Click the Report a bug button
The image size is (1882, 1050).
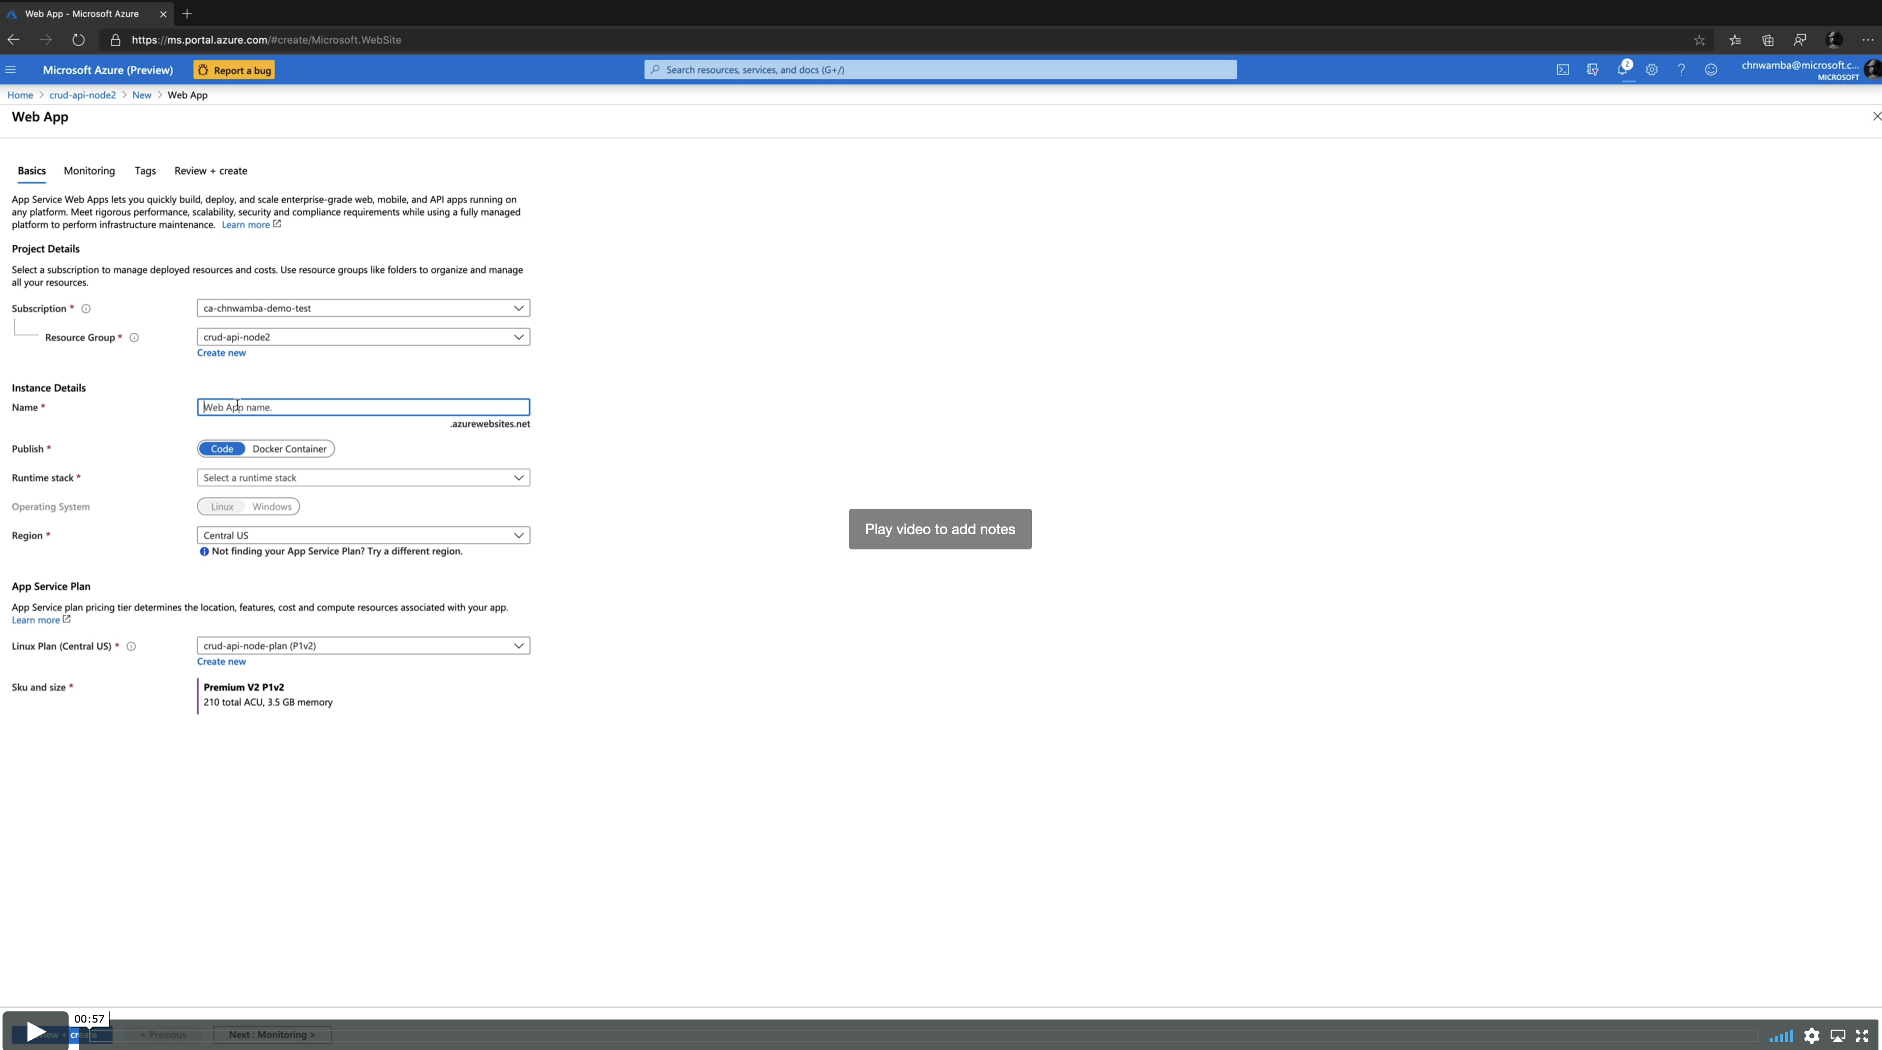[234, 70]
